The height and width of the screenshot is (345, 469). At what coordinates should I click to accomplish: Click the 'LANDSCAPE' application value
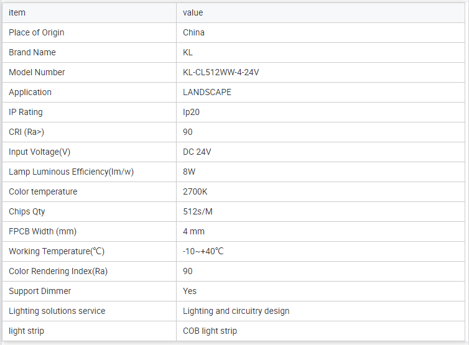[x=207, y=92]
